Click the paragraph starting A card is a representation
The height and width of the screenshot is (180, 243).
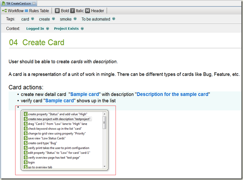click(x=124, y=74)
